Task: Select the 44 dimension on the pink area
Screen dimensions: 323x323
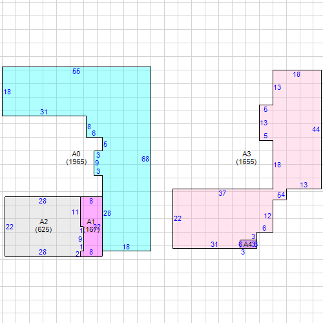Action: pyautogui.click(x=316, y=129)
